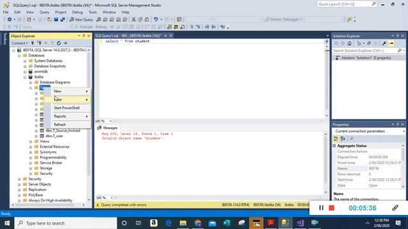Open Microsoft Edge from the taskbar

click(x=168, y=223)
